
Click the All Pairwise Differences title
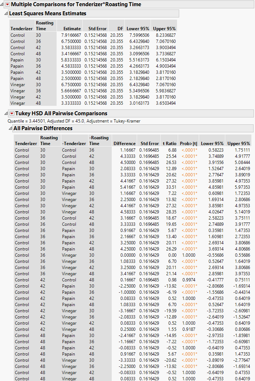[x=43, y=128]
